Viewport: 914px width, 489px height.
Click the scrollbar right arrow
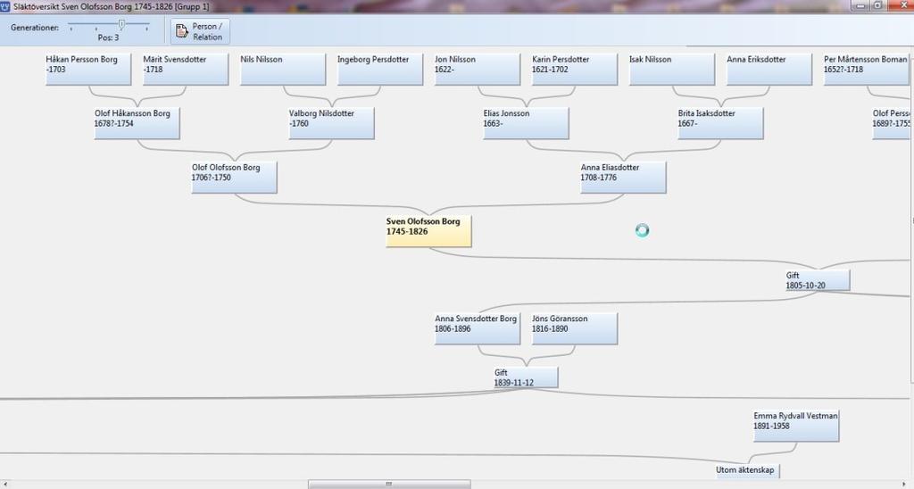[904, 485]
